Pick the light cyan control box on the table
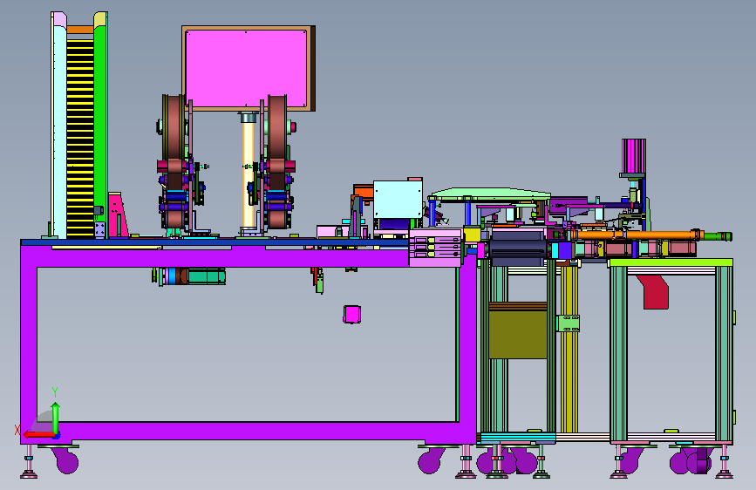 tap(398, 200)
